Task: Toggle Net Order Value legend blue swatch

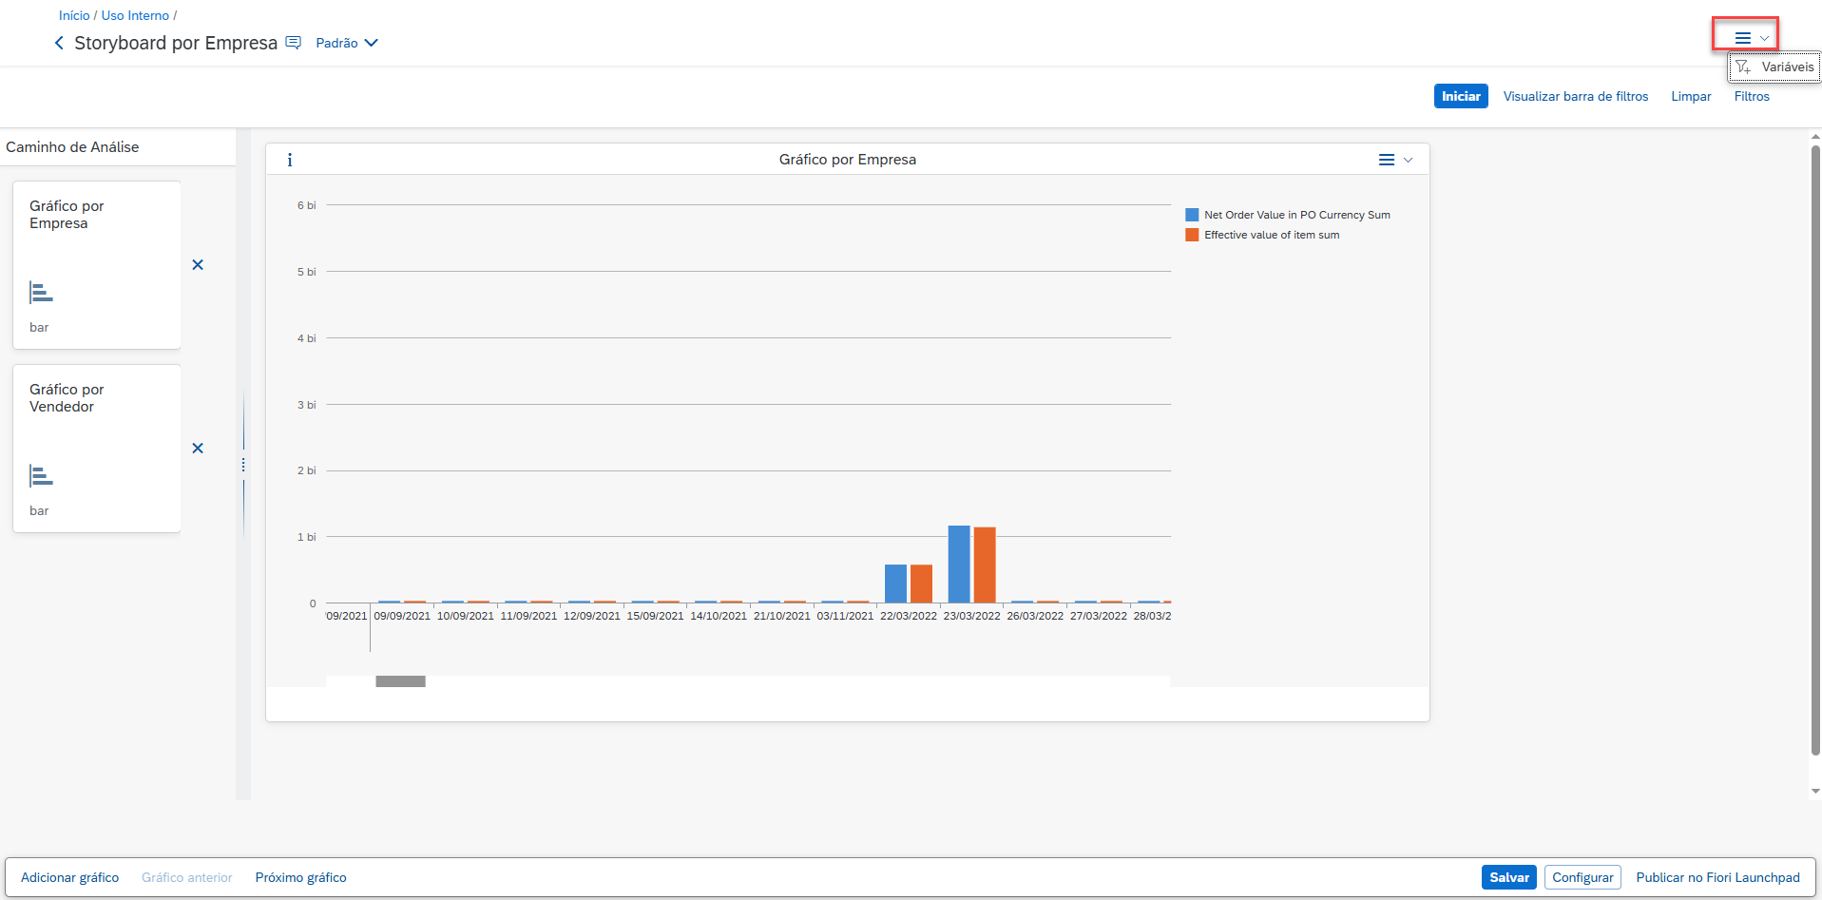Action: click(x=1192, y=215)
